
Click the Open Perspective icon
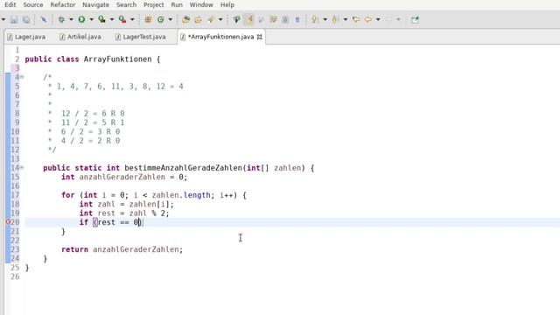click(x=415, y=19)
